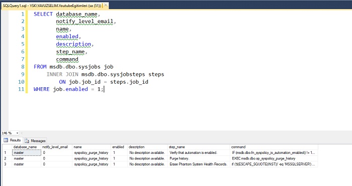Screen dimensions: 352x186
Task: Select result row header 3
Action: 7,164
